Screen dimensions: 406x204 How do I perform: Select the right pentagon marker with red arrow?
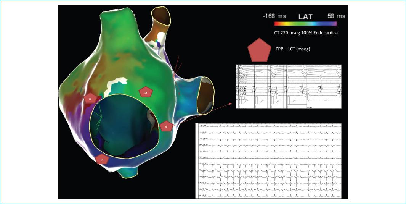[166, 127]
